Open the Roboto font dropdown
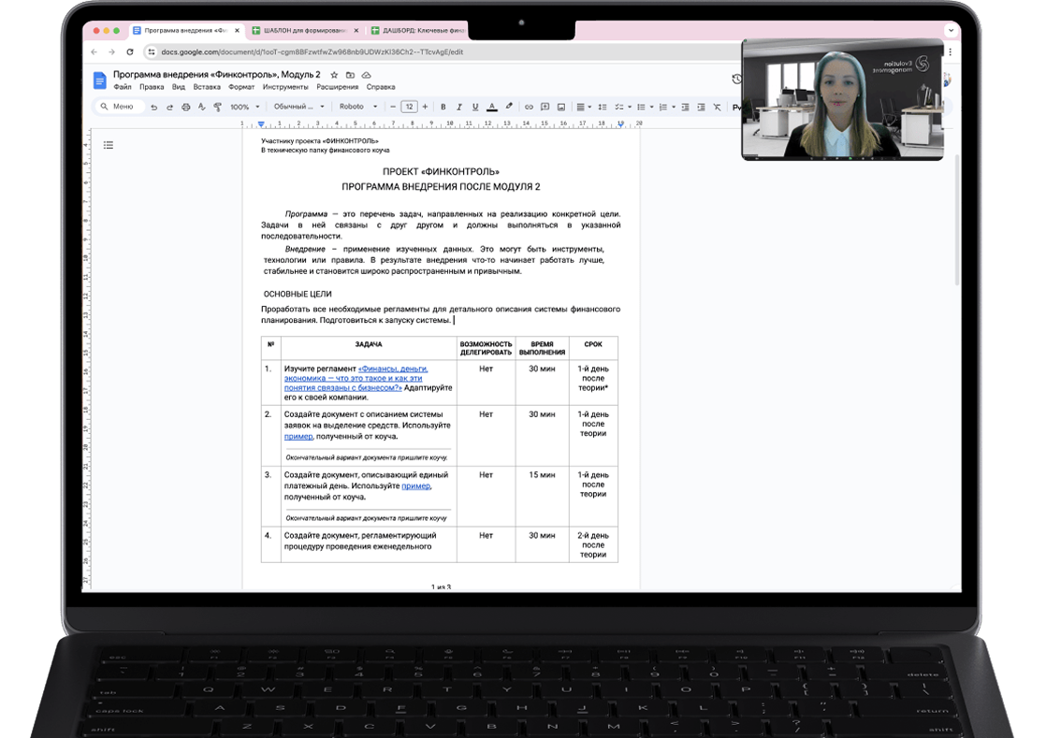This screenshot has width=1046, height=738. coord(358,107)
